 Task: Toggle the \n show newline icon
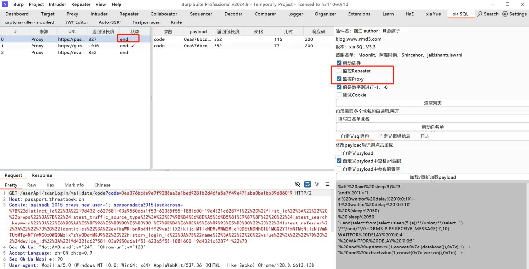317,184
